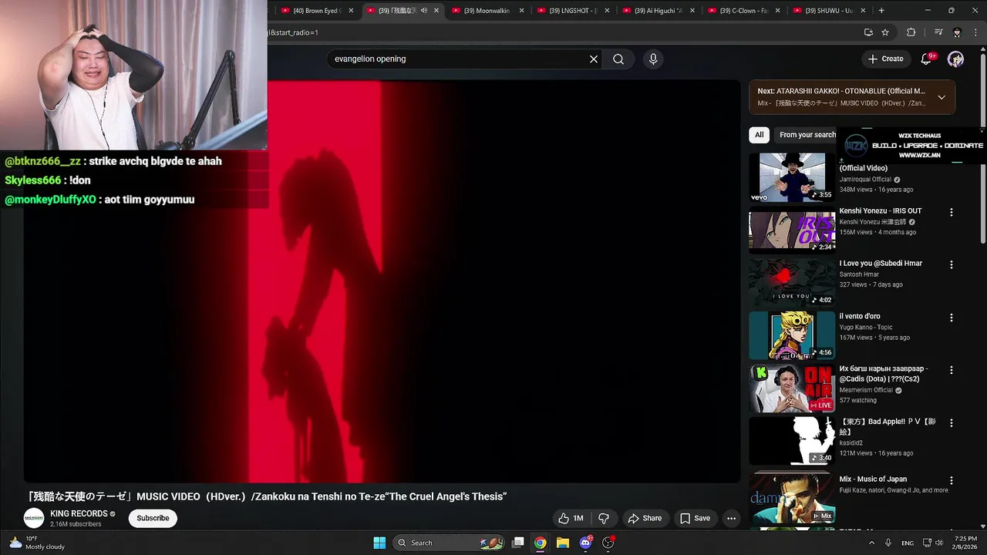The image size is (987, 555).
Task: Open Chrome profile avatar
Action: click(x=957, y=32)
